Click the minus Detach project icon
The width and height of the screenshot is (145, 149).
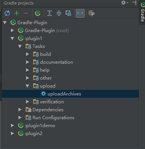26,13
